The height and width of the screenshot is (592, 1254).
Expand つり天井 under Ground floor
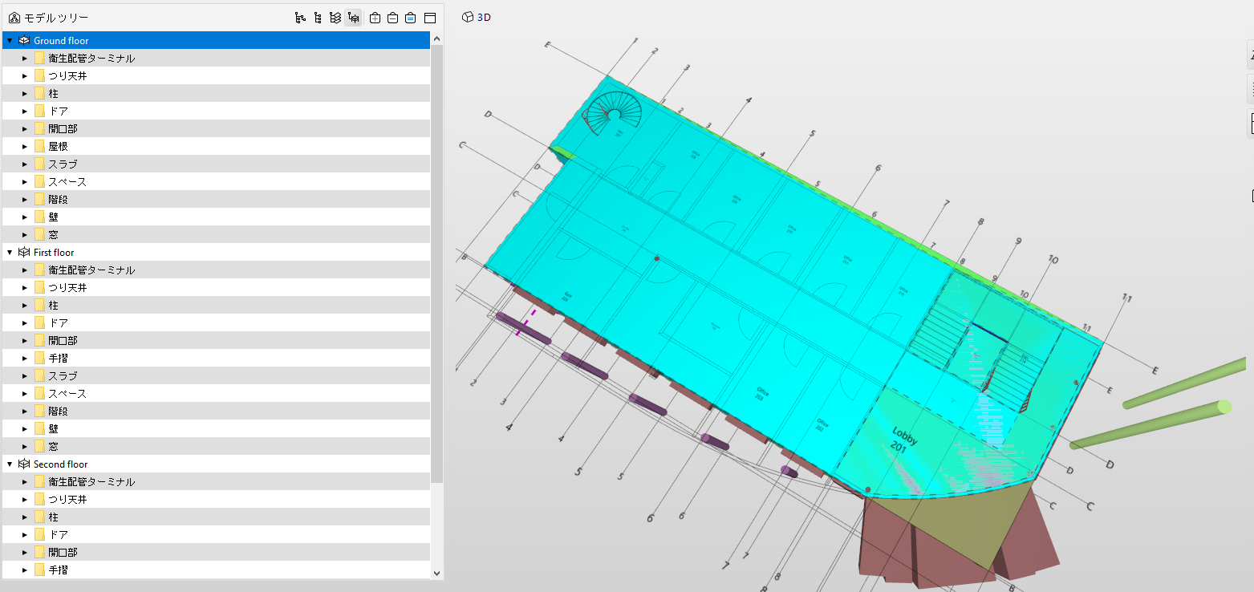click(x=25, y=76)
